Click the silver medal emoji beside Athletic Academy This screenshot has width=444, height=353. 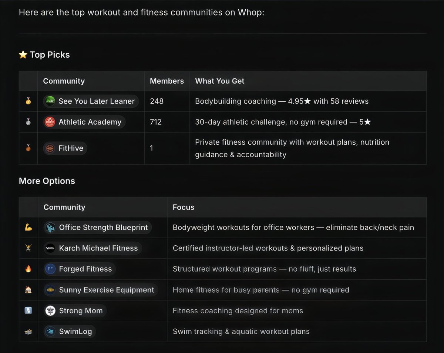pos(28,122)
